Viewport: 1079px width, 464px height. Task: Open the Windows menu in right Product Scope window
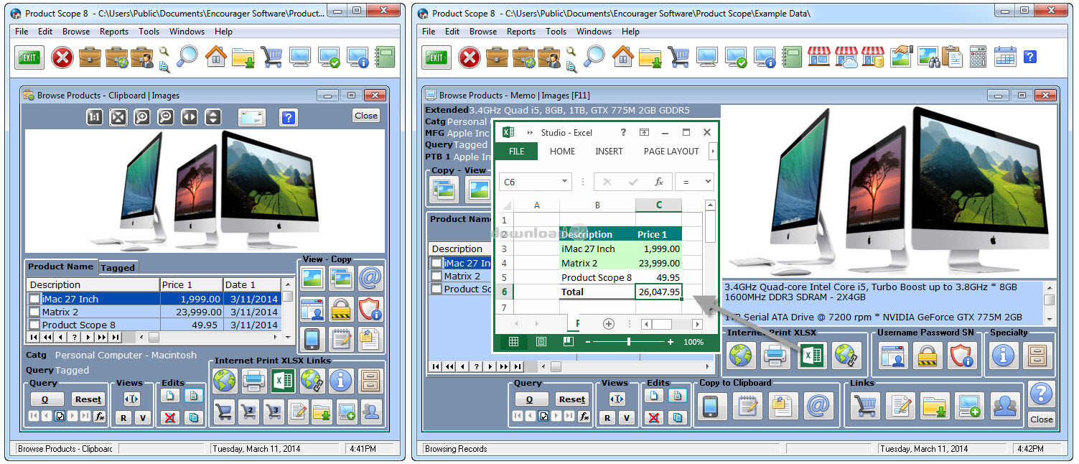(x=594, y=32)
